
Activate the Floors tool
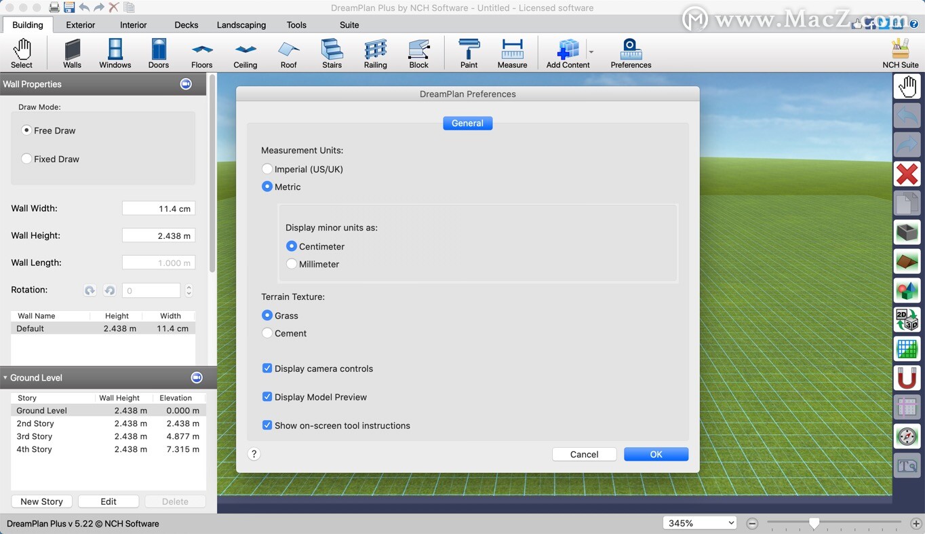(202, 53)
